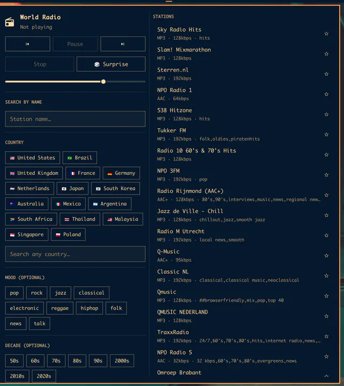Pick the folk mood tag

[116, 308]
